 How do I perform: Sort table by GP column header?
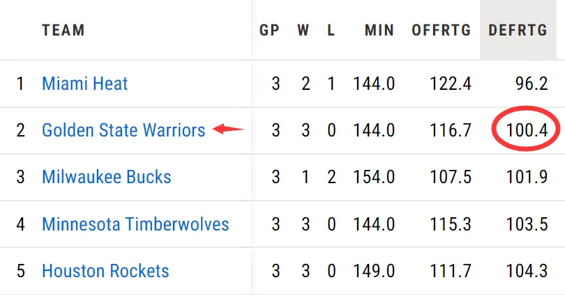(269, 30)
